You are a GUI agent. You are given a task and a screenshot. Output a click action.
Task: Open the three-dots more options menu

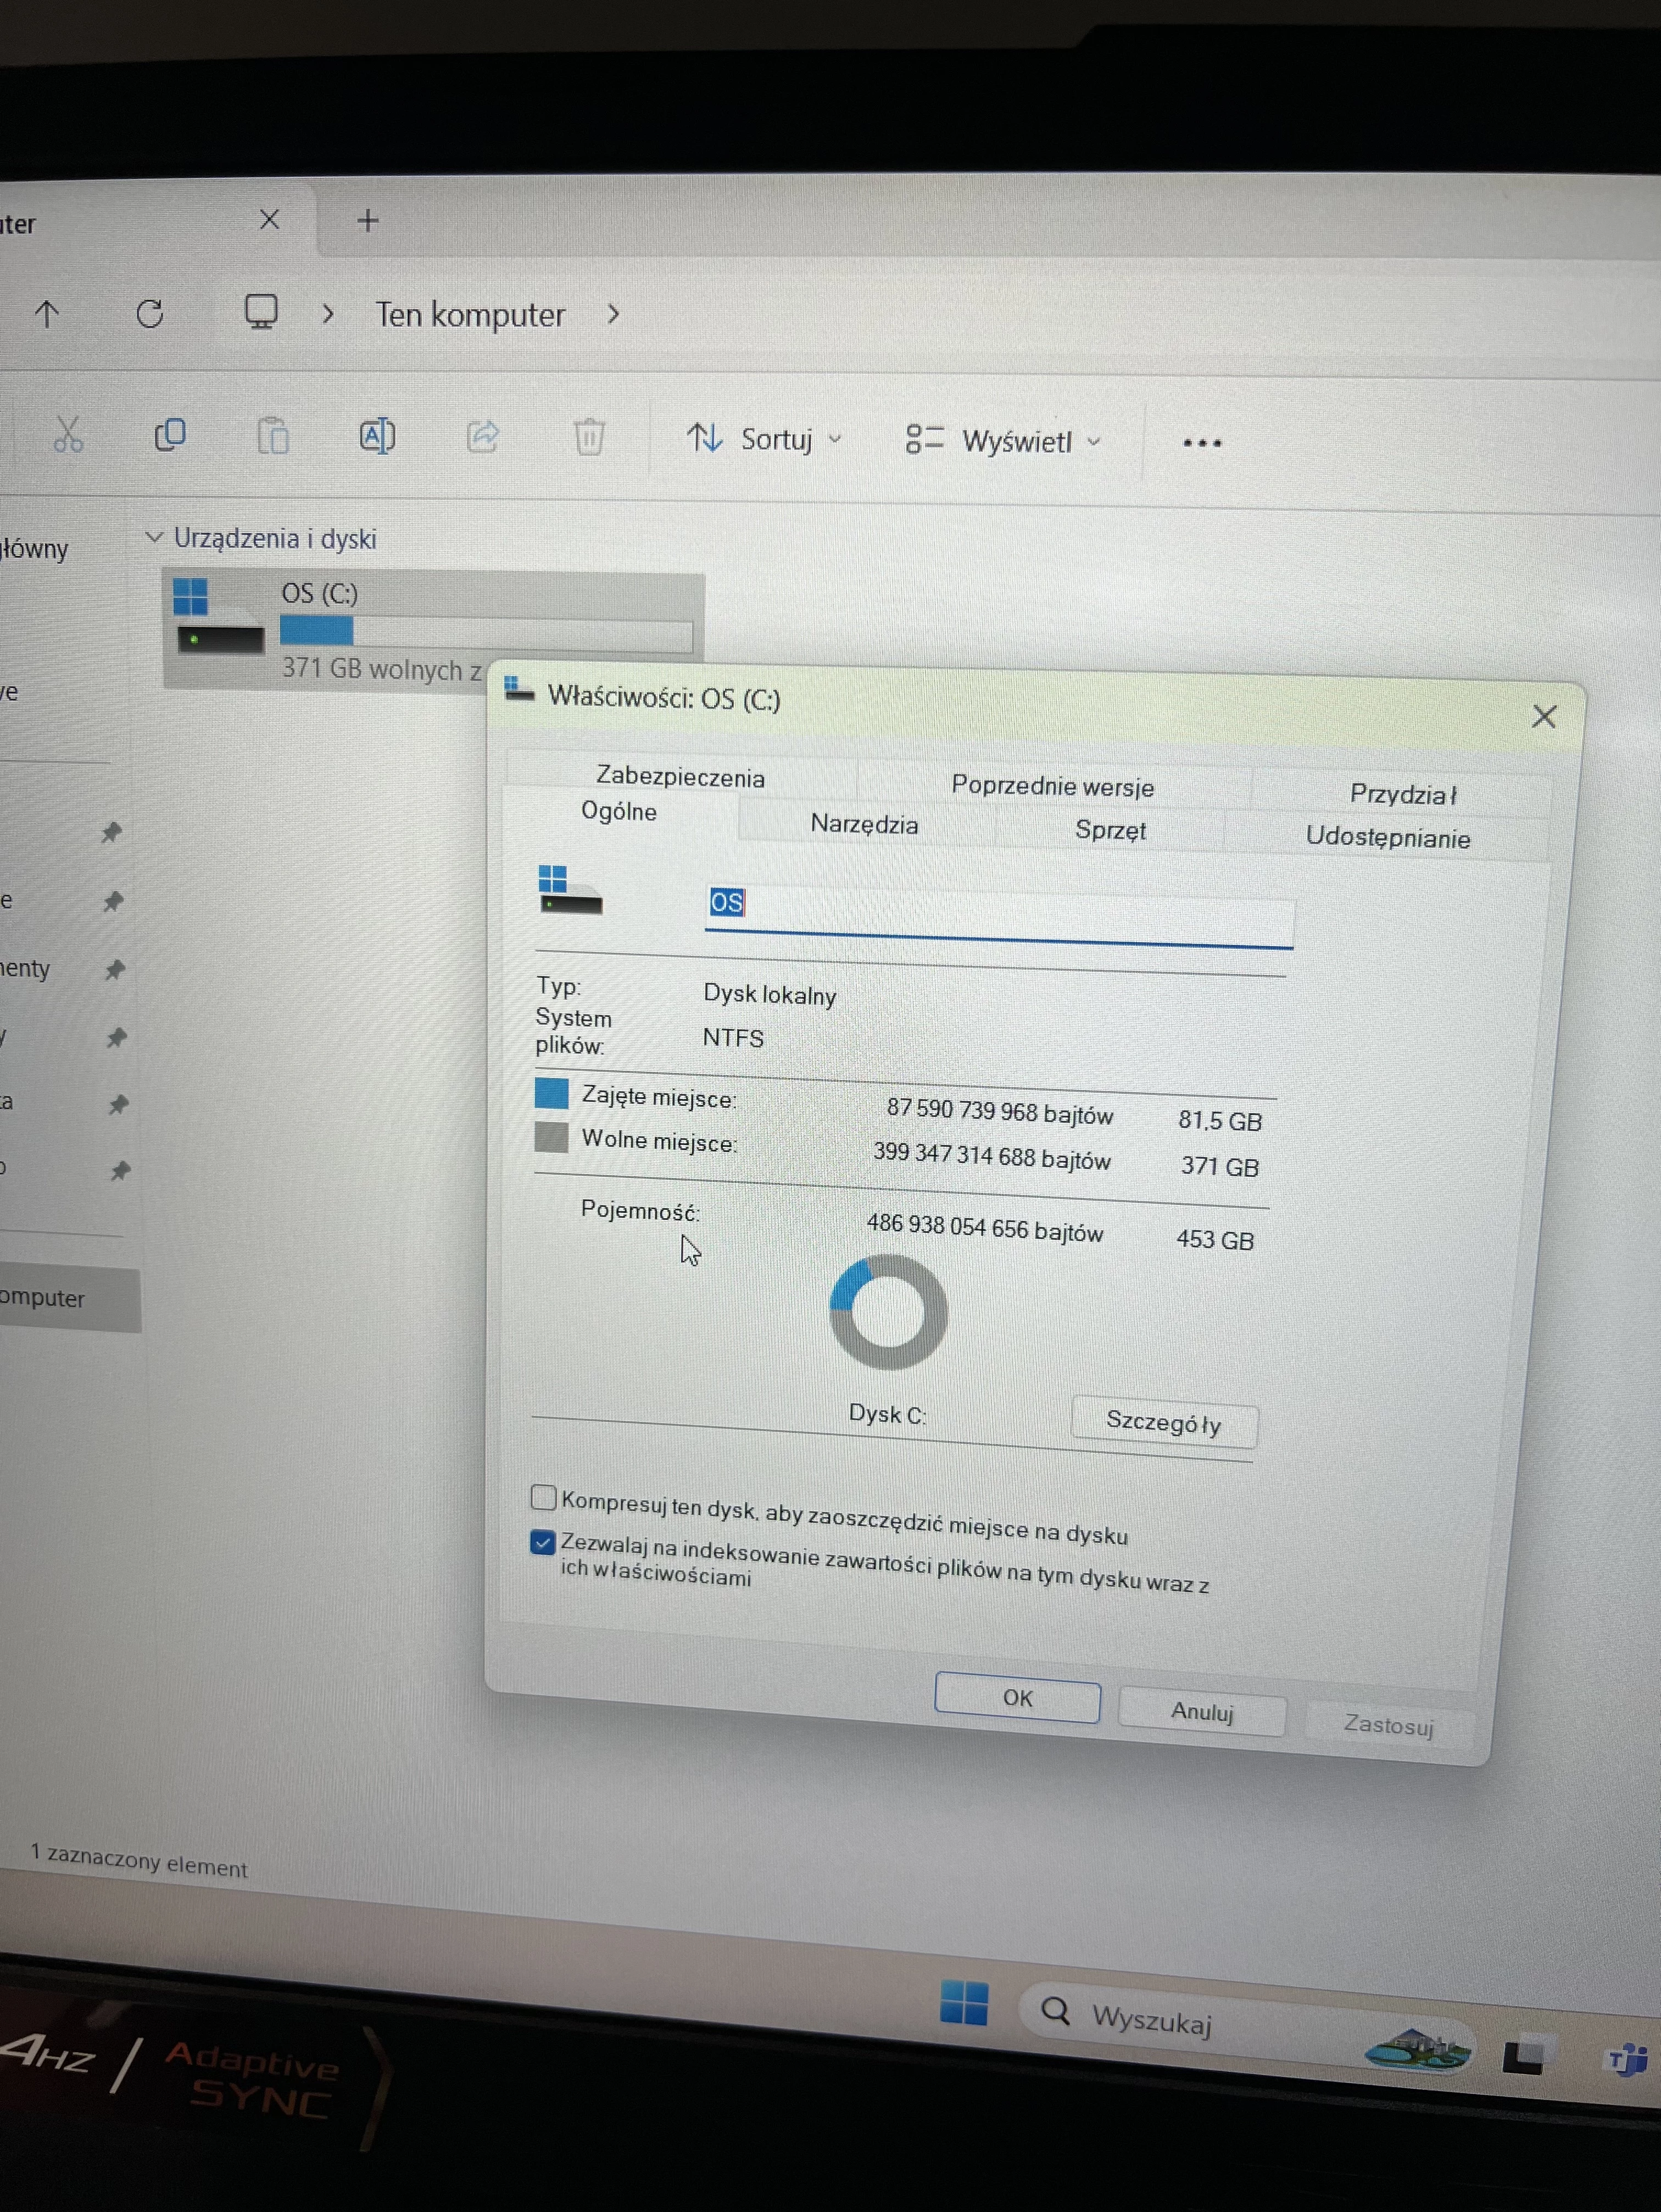(x=1202, y=443)
